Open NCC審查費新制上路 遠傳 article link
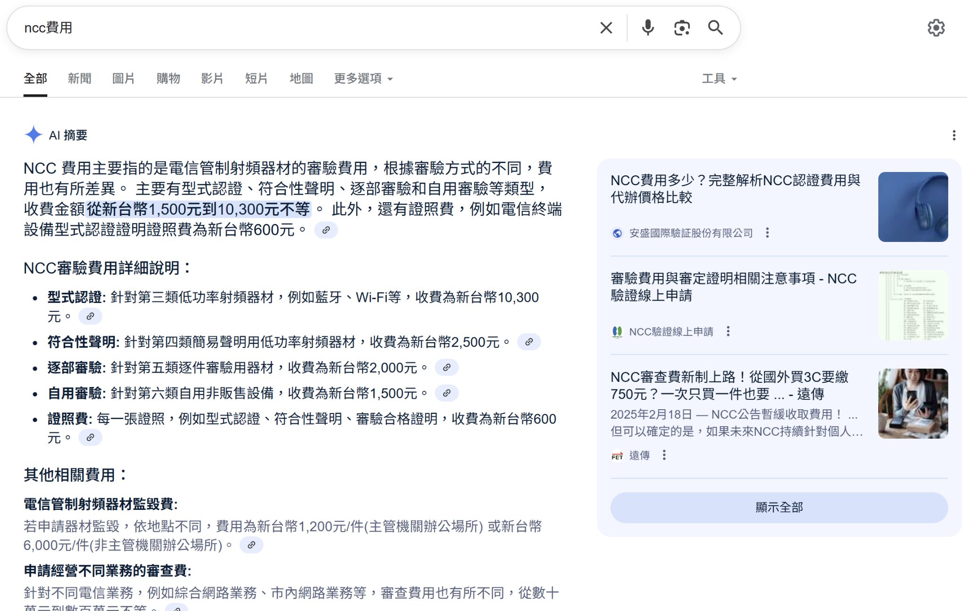This screenshot has height=611, width=967. point(729,385)
